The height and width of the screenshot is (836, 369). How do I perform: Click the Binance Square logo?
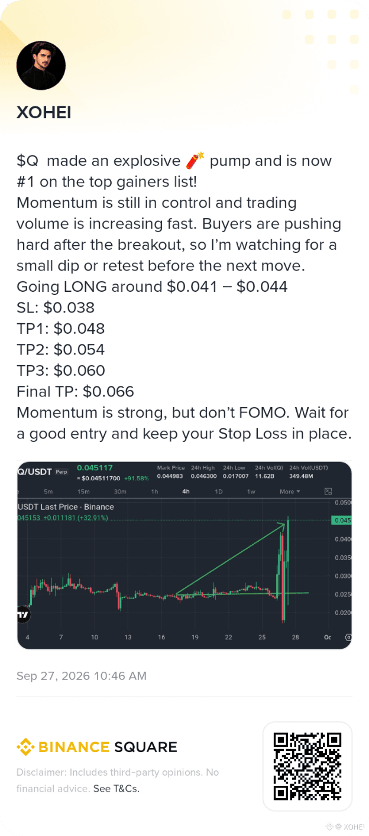[x=97, y=747]
